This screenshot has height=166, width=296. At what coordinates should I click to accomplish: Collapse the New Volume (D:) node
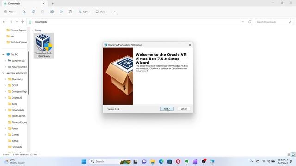click(x=3, y=73)
